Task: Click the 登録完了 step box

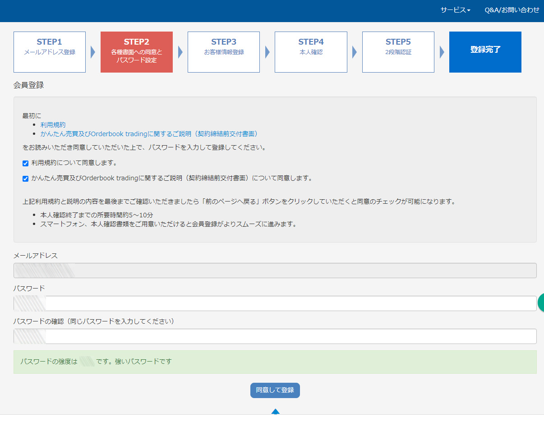Action: pos(485,52)
